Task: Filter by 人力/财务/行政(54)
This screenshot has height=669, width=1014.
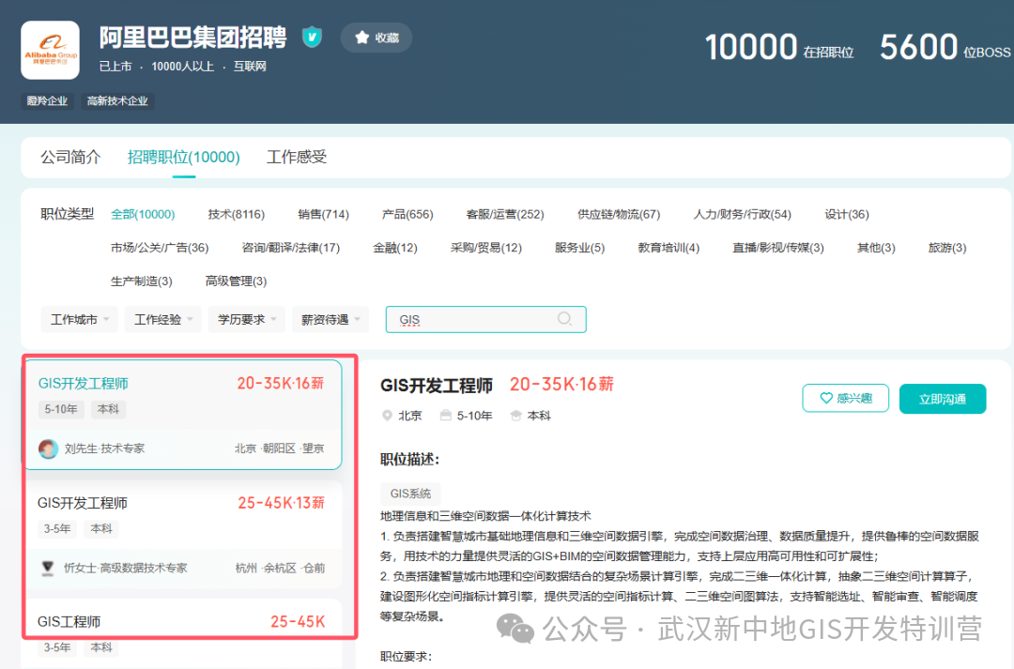Action: pos(743,214)
